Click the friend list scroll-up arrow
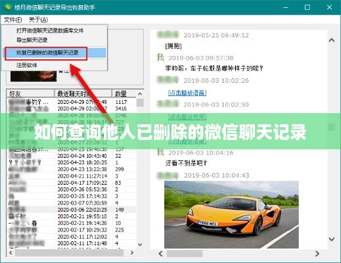This screenshot has width=341, height=263. [140, 94]
